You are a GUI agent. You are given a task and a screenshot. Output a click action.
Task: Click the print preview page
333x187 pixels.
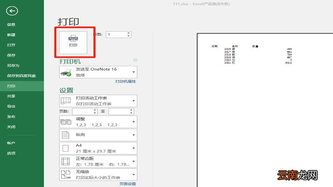point(265,110)
